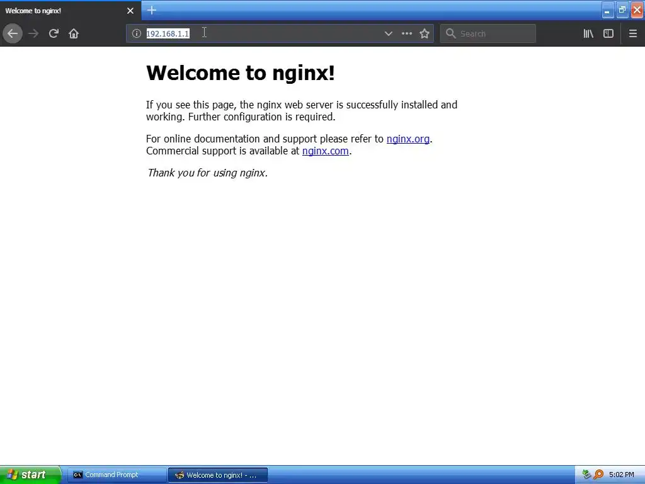The height and width of the screenshot is (484, 645).
Task: Open the Firefox hamburger menu
Action: 633,33
